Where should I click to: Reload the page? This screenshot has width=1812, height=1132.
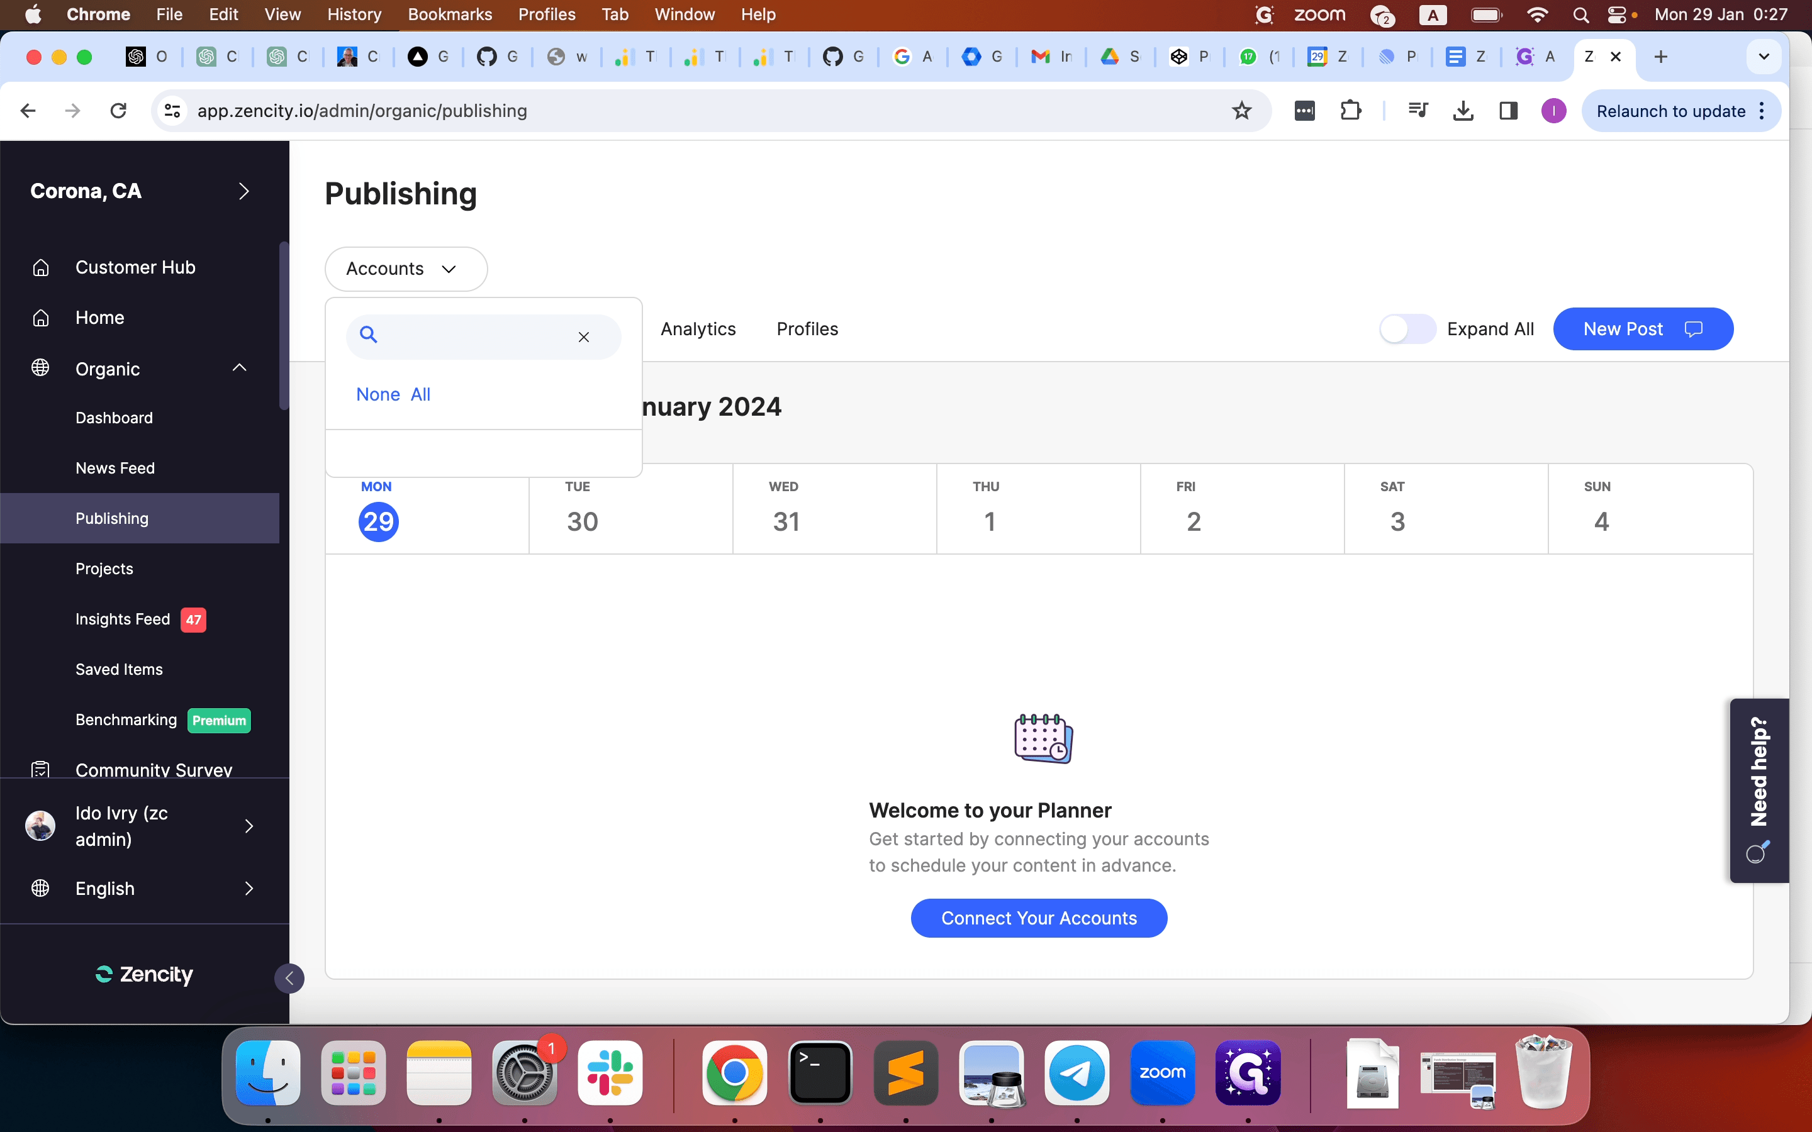point(118,111)
